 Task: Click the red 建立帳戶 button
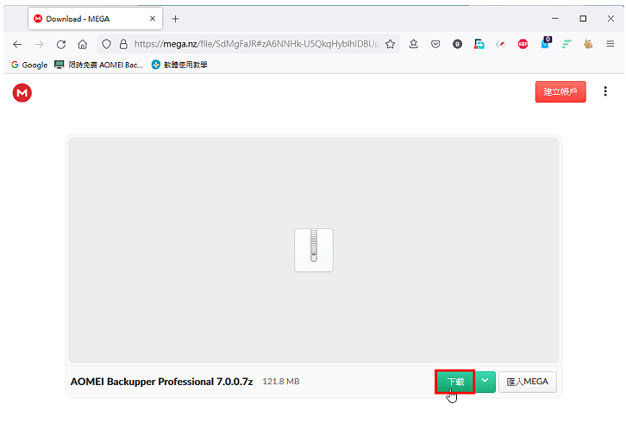coord(560,92)
